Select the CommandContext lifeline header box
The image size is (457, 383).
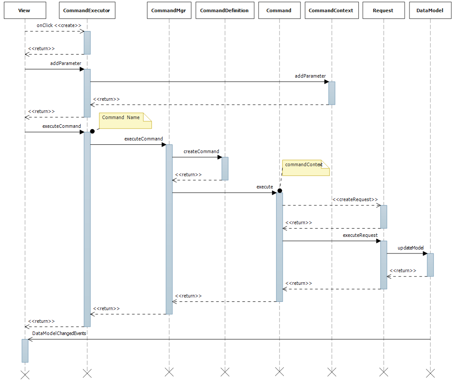[x=332, y=10]
